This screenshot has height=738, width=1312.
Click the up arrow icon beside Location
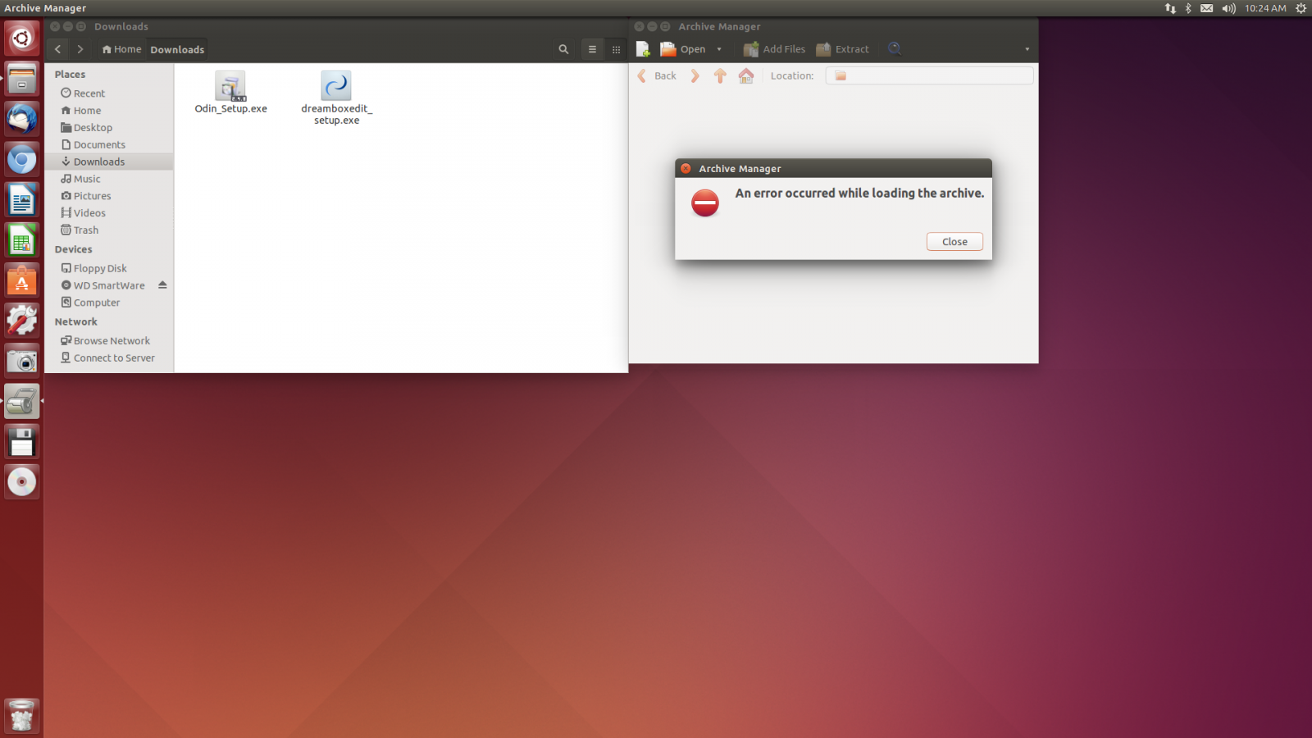720,75
